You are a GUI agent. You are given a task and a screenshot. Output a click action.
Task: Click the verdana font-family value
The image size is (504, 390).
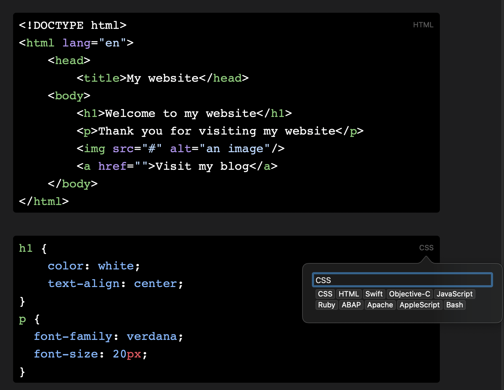152,337
